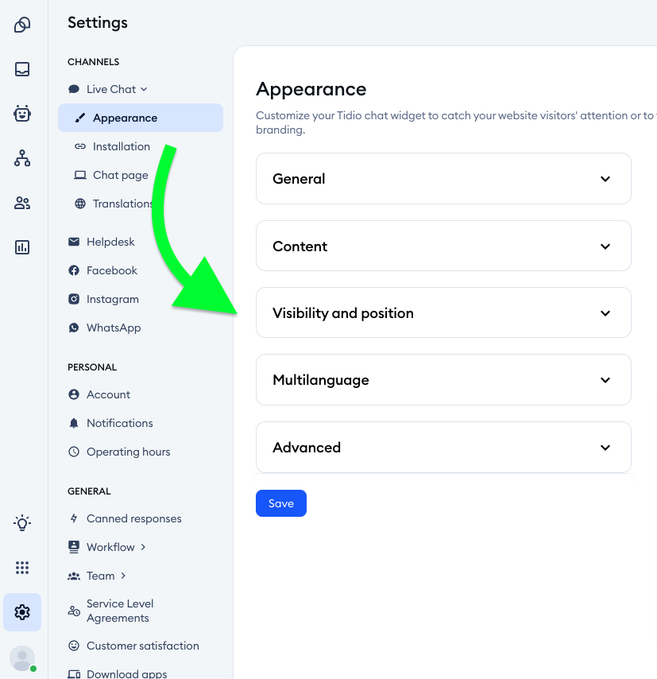Expand the Visibility and position section

(x=443, y=312)
